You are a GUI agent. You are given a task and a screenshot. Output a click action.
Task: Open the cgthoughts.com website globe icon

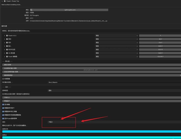31,10
